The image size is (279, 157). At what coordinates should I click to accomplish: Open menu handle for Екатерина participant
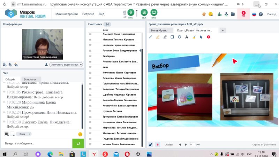click(x=90, y=56)
